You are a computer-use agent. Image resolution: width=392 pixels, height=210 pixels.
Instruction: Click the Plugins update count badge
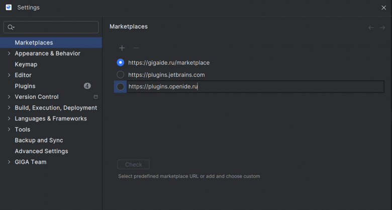point(87,86)
